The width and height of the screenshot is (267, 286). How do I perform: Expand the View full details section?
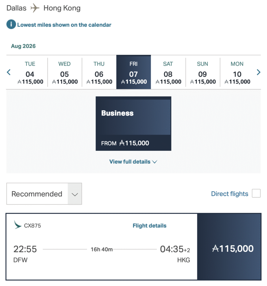pos(133,162)
